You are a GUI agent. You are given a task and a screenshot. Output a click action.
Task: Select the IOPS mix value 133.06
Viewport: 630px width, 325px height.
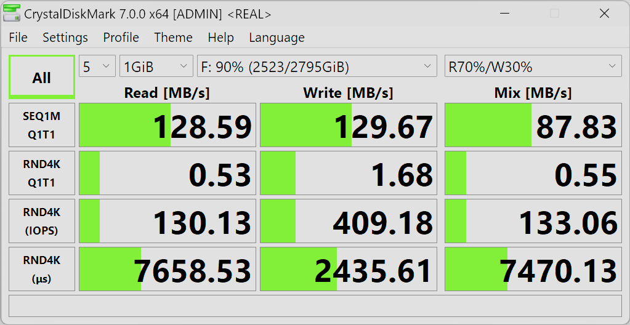(x=533, y=221)
